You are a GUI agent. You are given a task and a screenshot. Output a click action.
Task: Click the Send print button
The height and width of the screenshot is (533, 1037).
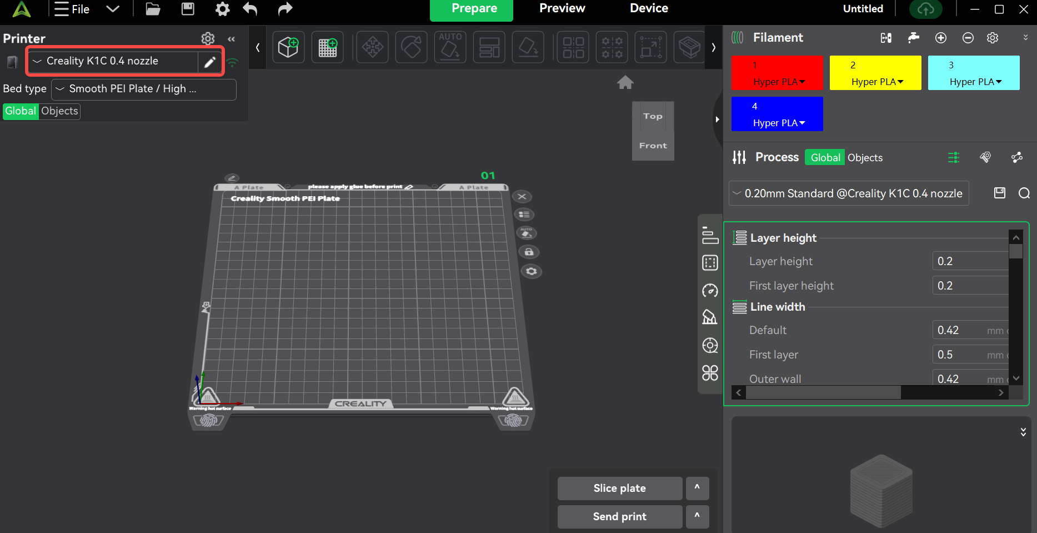[619, 516]
